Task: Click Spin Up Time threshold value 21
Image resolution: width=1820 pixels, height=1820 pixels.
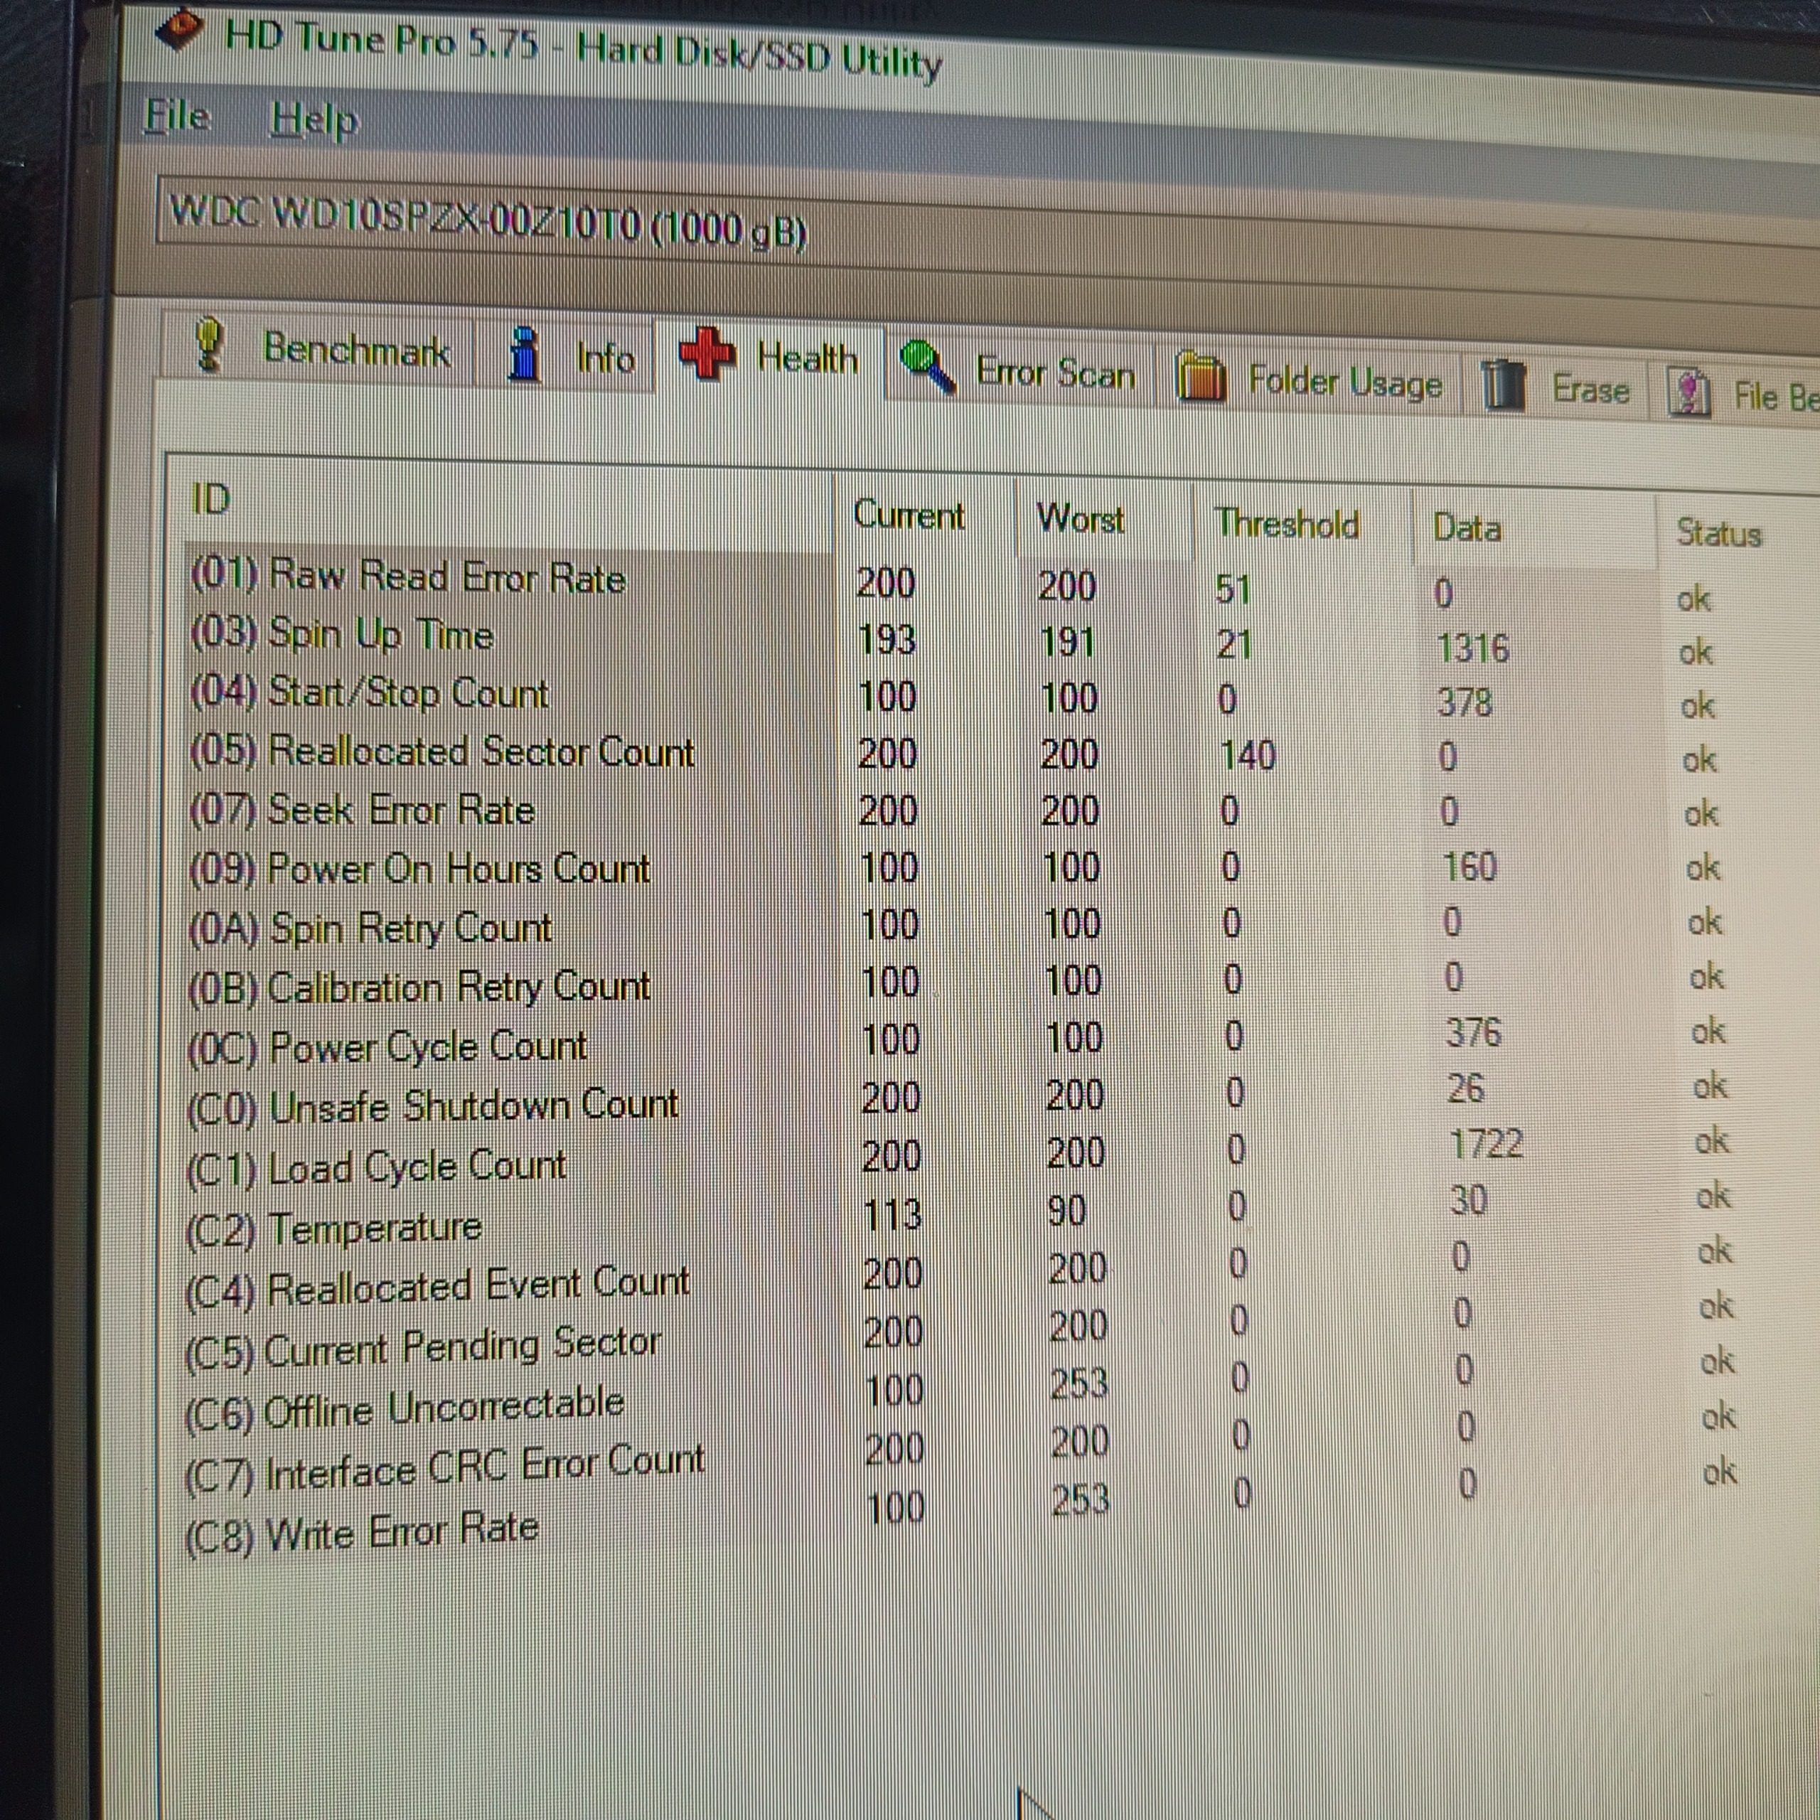Action: pos(1233,644)
